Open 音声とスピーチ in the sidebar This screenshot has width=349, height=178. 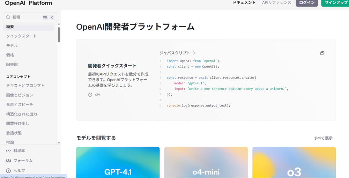pos(20,105)
